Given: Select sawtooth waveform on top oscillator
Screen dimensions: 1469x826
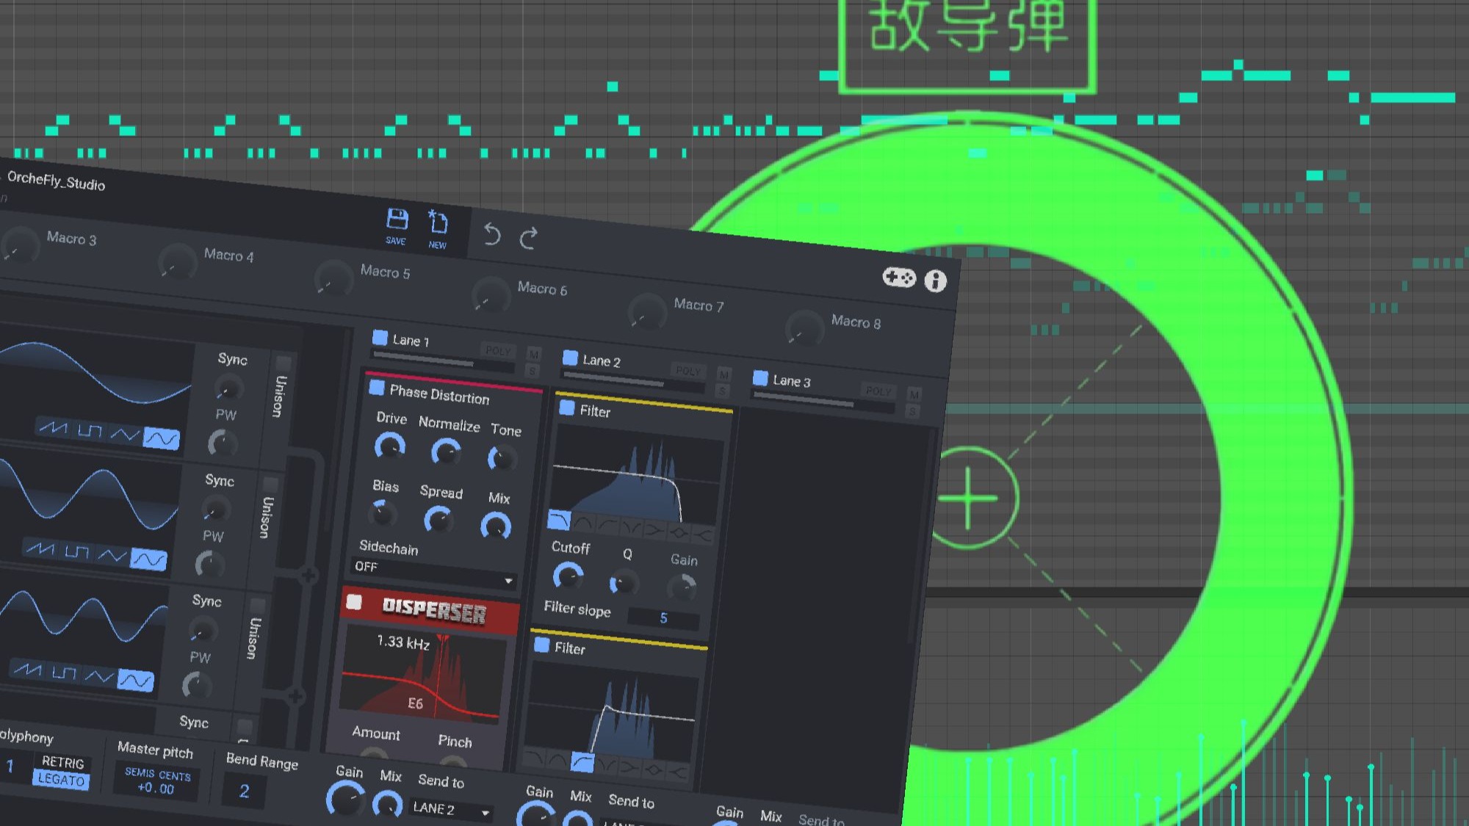Looking at the screenshot, I should (x=54, y=427).
